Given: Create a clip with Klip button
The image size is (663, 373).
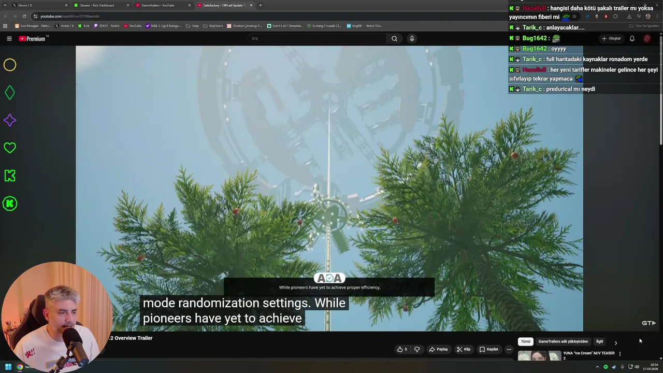Looking at the screenshot, I should click(x=464, y=349).
